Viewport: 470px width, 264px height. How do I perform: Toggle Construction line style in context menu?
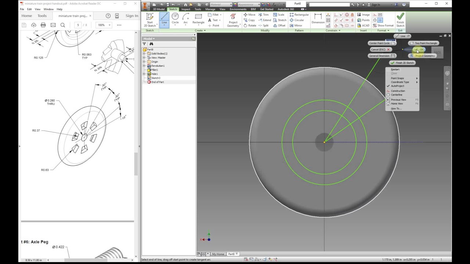[x=398, y=91]
